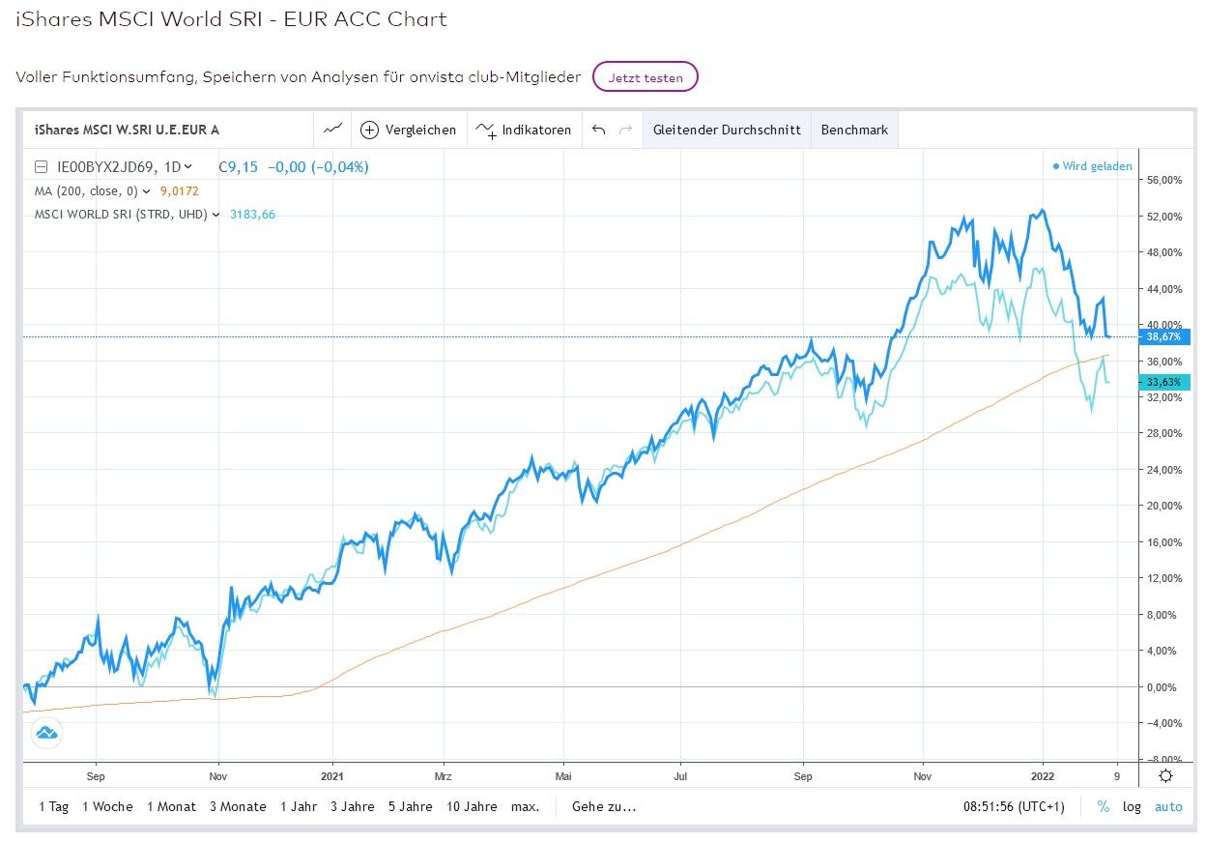Open the Gehe zu... date picker
This screenshot has height=843, width=1205.
(604, 806)
